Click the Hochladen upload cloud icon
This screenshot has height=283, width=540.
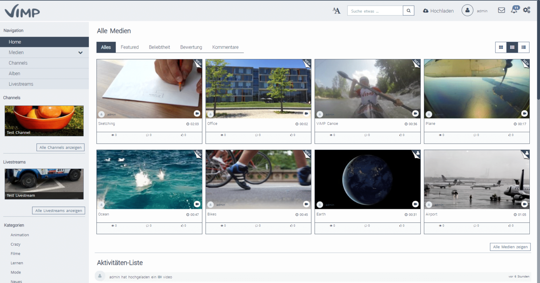coord(425,11)
